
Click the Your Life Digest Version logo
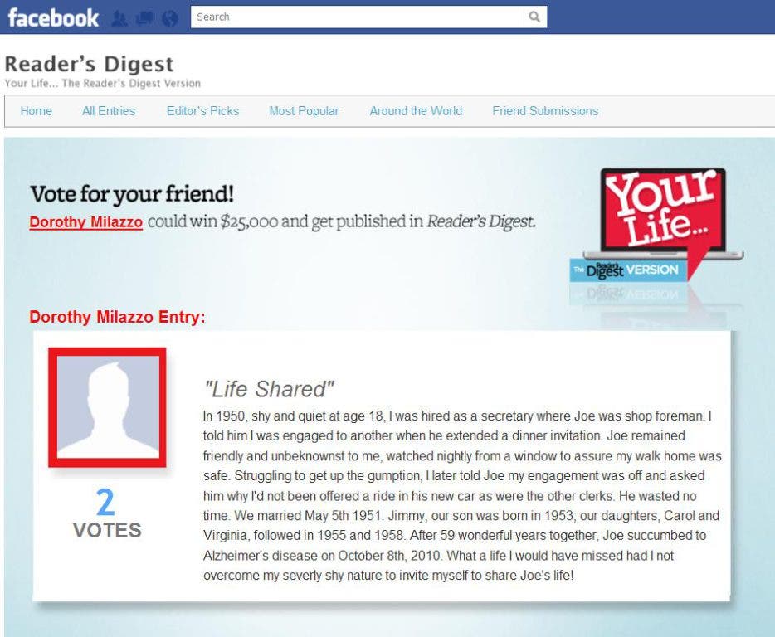[656, 227]
